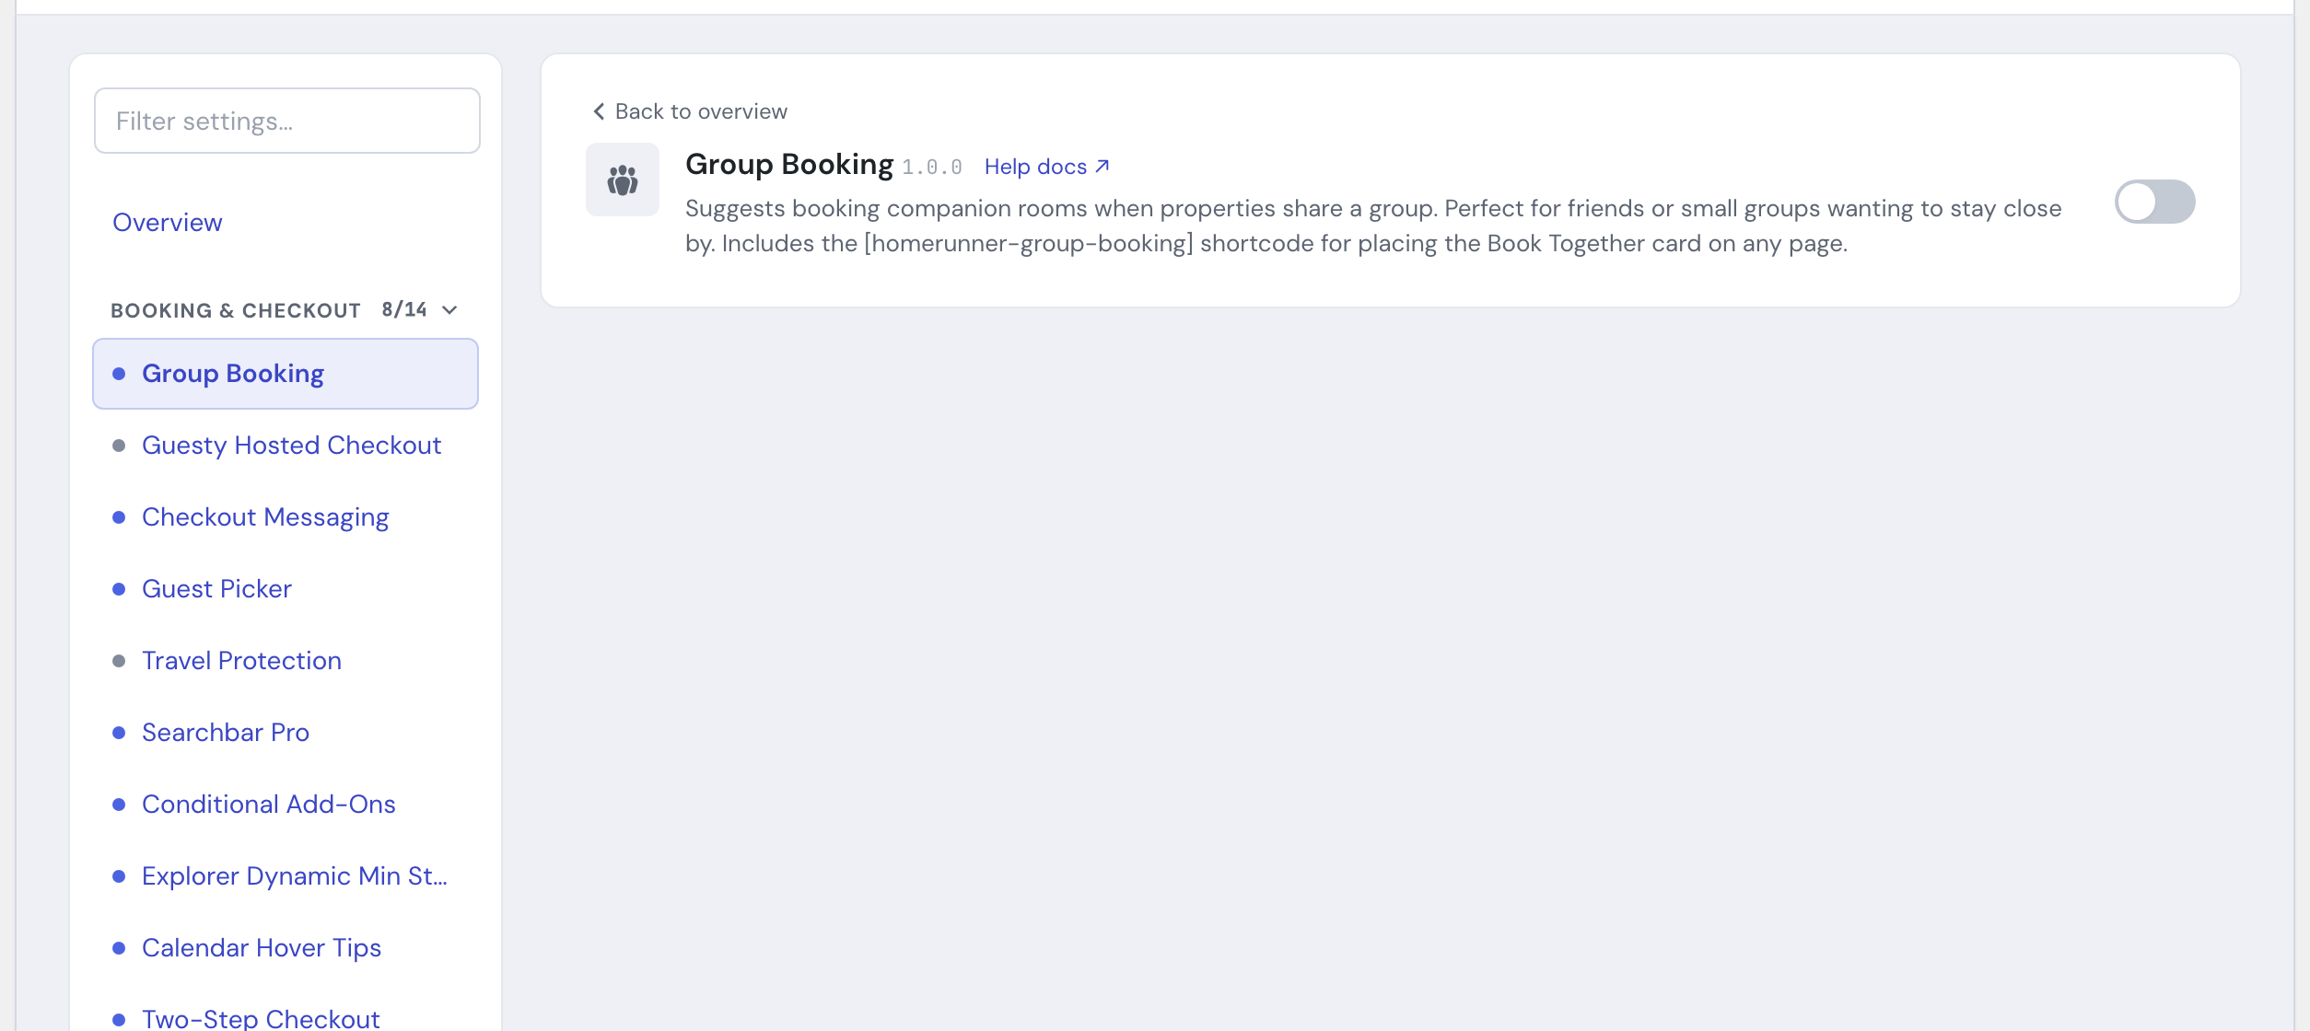Click the 8/14 enabled count

[x=404, y=309]
